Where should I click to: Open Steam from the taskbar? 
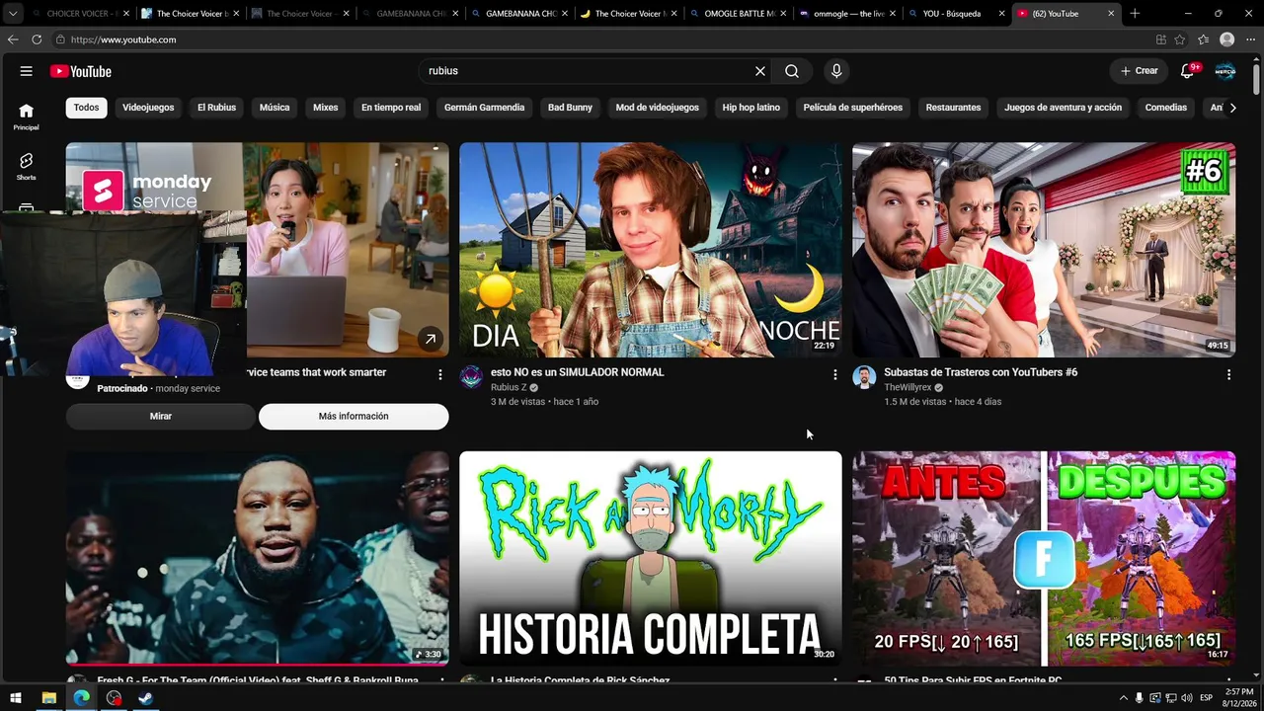(x=145, y=698)
